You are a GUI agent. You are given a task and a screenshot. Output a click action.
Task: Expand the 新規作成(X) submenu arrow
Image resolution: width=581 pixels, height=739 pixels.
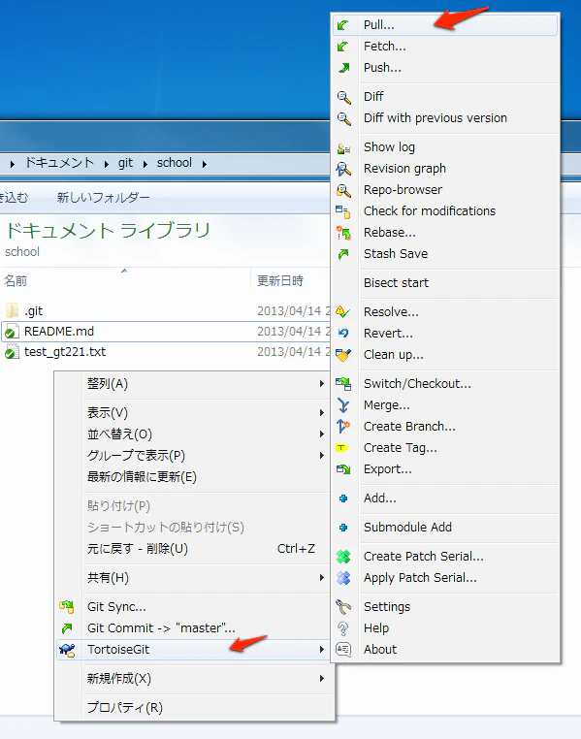(x=322, y=679)
